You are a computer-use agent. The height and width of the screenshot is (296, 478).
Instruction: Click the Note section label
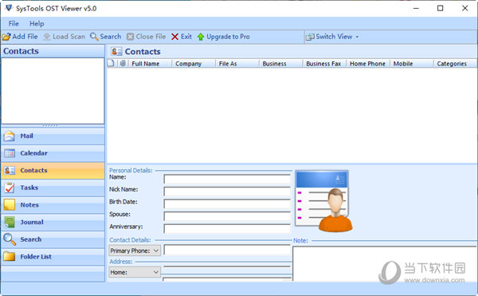tap(300, 240)
